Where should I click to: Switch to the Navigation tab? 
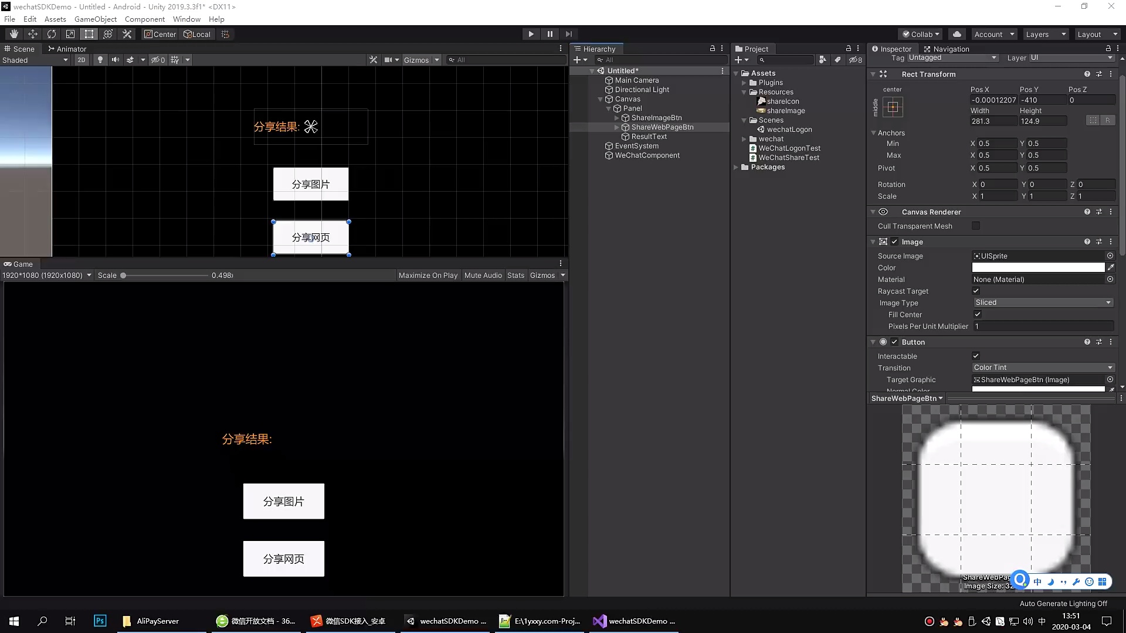(947, 49)
